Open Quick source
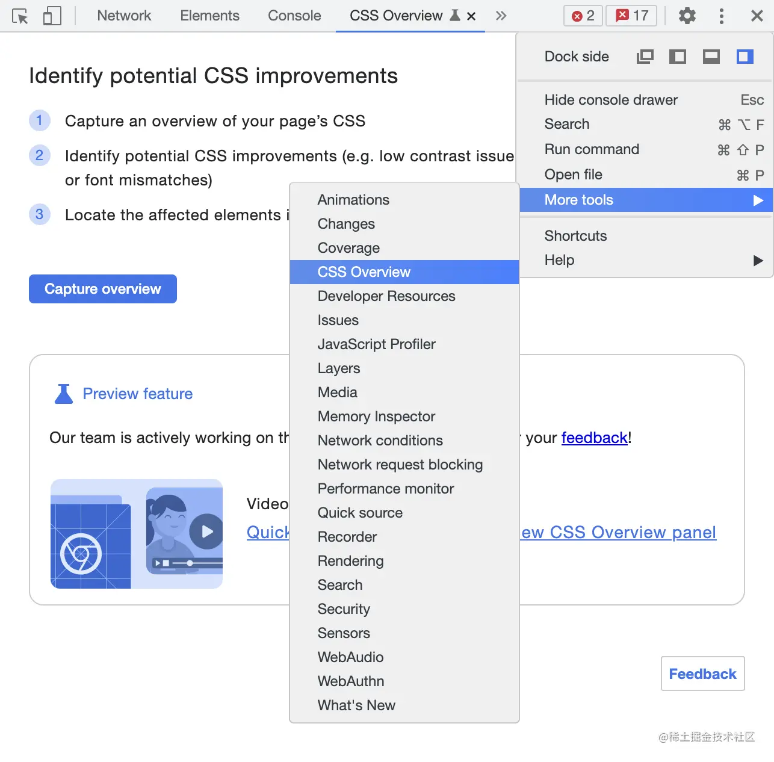This screenshot has height=762, width=774. click(x=404, y=513)
